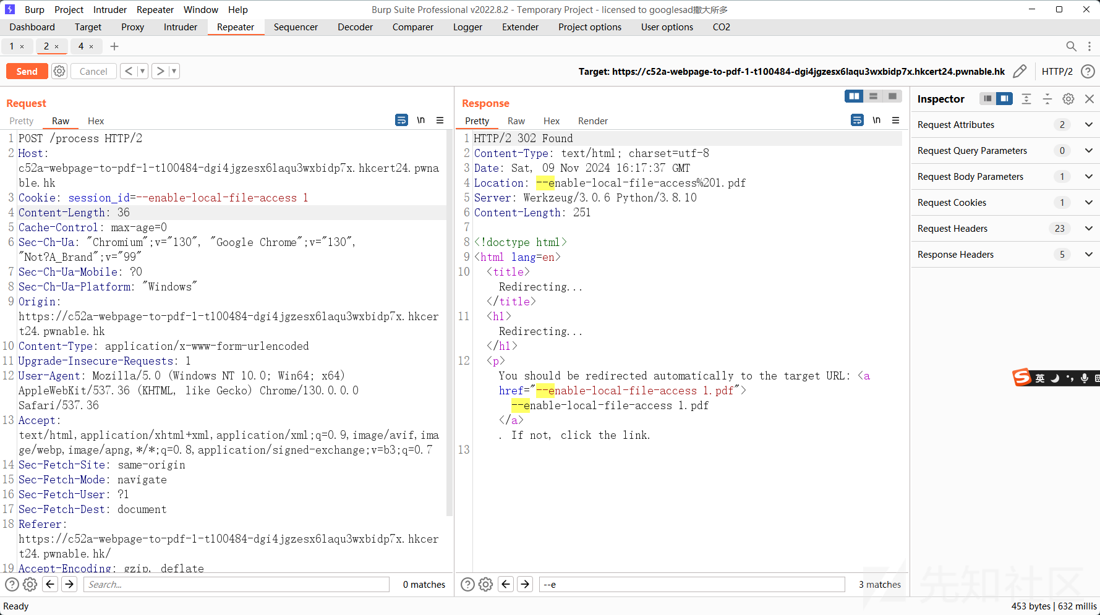Switch response view to Raw

pyautogui.click(x=516, y=121)
